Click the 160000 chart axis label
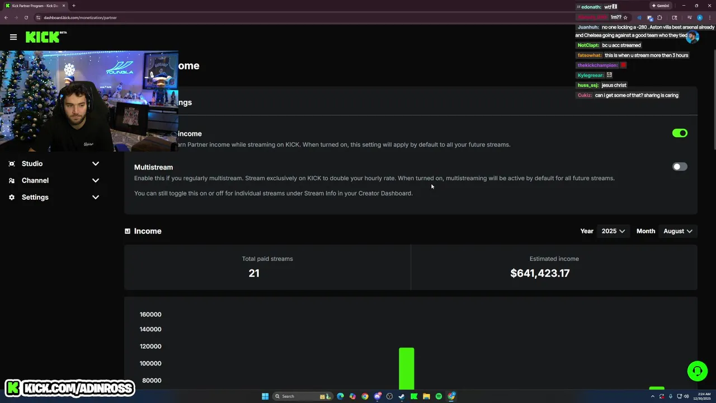This screenshot has width=716, height=403. click(150, 315)
